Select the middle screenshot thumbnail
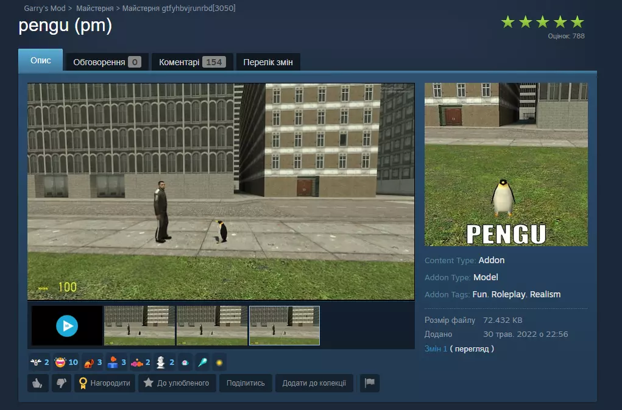The width and height of the screenshot is (622, 410). coord(212,325)
